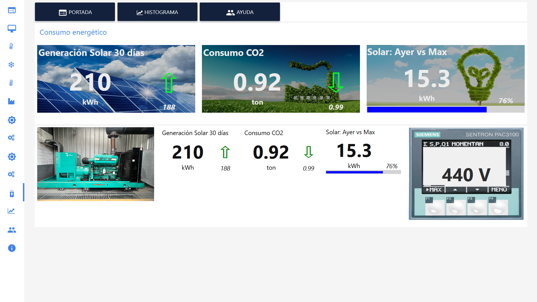
Task: Open the factory icon in sidebar
Action: tap(11, 101)
